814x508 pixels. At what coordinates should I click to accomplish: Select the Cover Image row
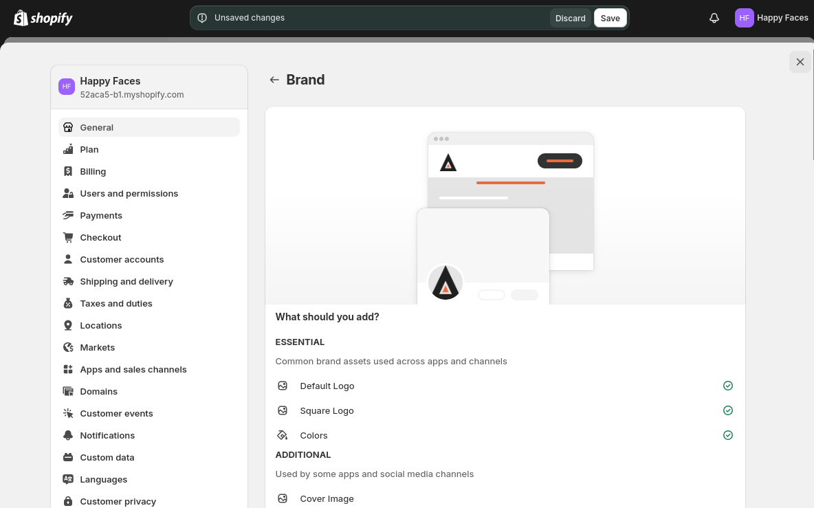coord(505,498)
